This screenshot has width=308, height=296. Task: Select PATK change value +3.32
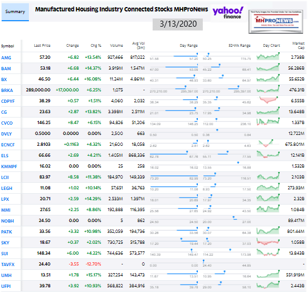pos(74,231)
